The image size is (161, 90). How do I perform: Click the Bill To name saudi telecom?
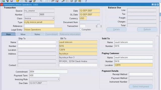pos(78,42)
